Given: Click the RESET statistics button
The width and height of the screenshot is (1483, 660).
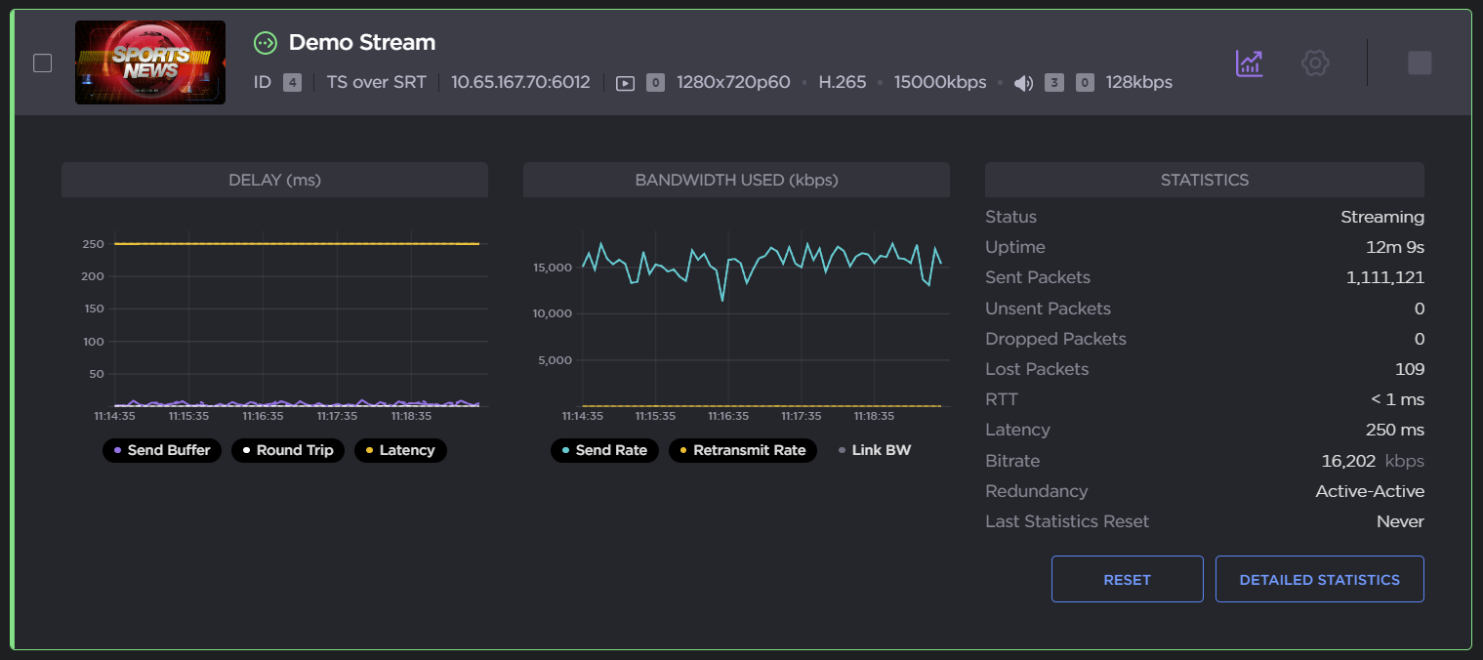Looking at the screenshot, I should coord(1127,579).
